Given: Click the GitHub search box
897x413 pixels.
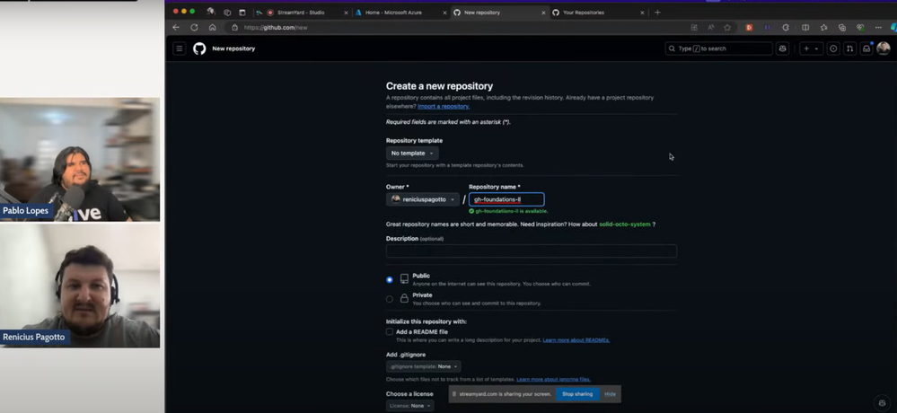Looking at the screenshot, I should tap(718, 48).
